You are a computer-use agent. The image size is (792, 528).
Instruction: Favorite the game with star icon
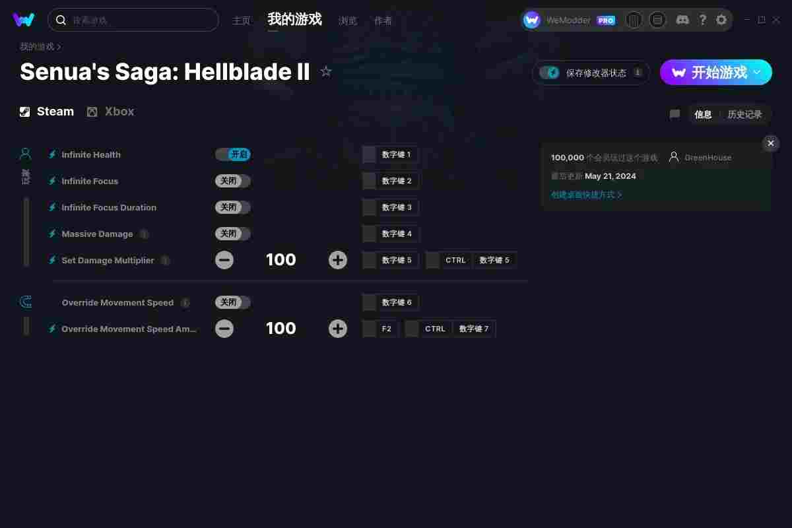(326, 71)
